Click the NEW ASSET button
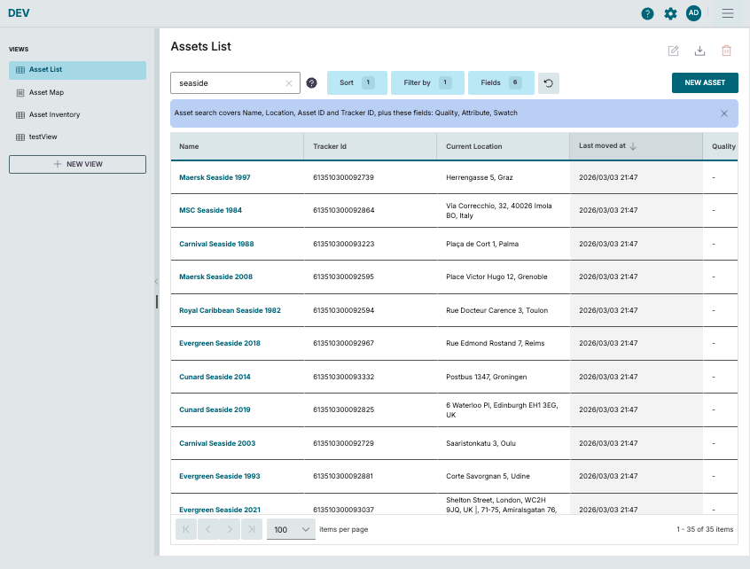 705,82
